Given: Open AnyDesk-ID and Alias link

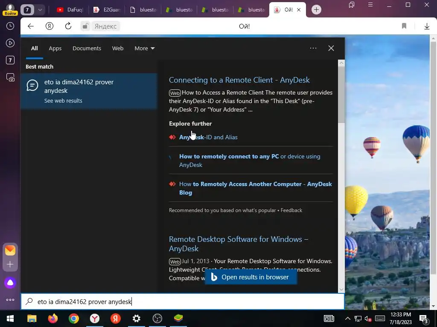Looking at the screenshot, I should [208, 137].
